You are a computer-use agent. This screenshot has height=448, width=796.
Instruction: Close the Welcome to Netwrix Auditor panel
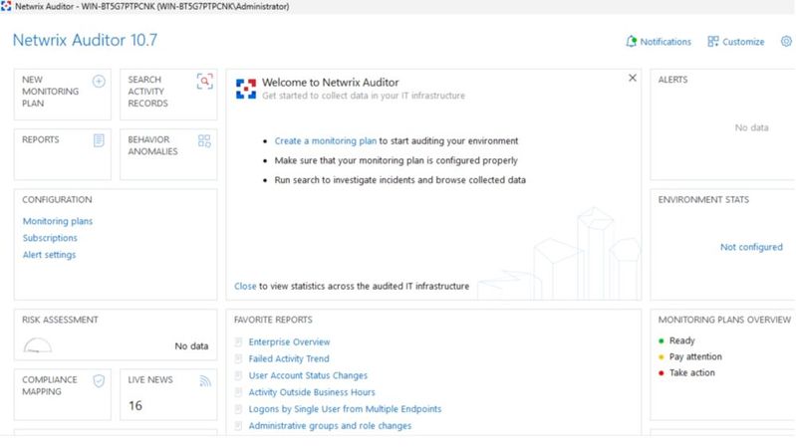pos(633,78)
